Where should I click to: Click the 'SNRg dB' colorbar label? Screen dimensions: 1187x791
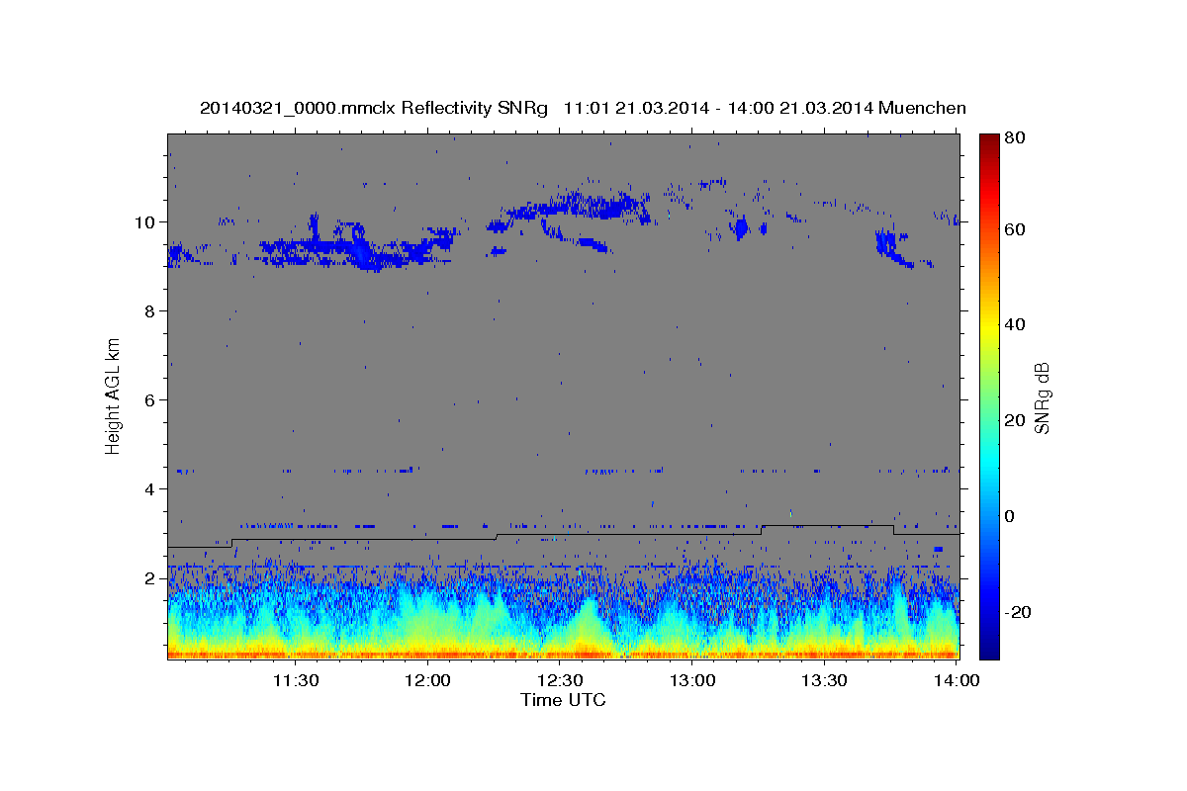[x=1042, y=397]
